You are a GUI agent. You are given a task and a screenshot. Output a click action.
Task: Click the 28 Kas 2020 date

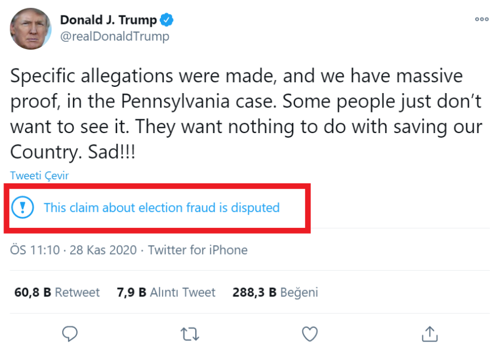click(x=103, y=250)
